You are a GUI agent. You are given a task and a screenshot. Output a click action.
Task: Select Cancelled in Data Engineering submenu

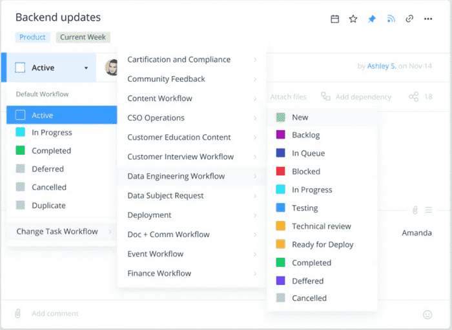pos(322,298)
